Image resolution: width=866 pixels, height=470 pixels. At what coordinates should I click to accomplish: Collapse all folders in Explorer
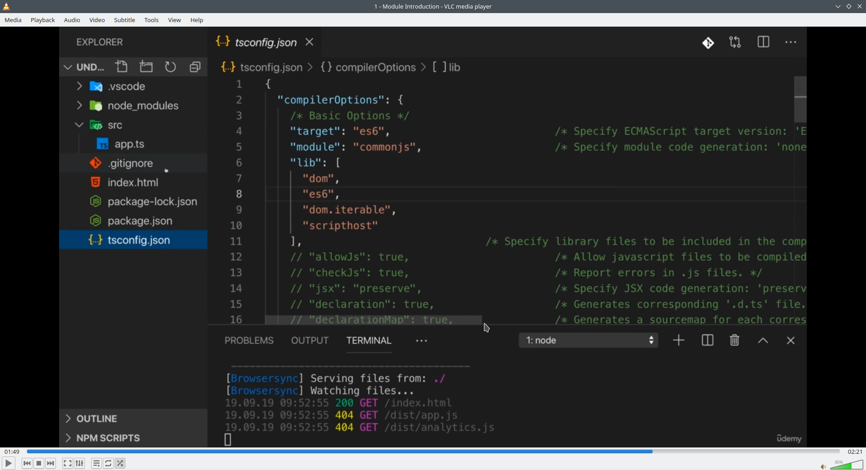point(195,67)
